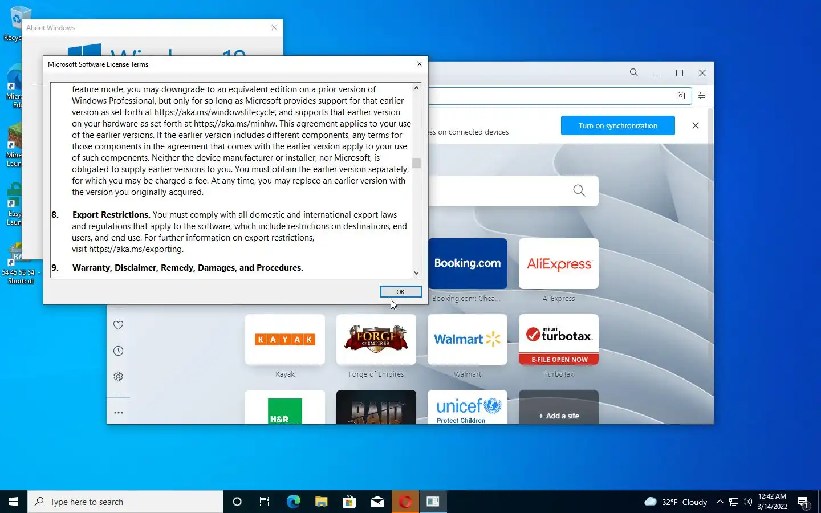Open the RAID speed dial tile
The width and height of the screenshot is (821, 513).
coord(376,407)
